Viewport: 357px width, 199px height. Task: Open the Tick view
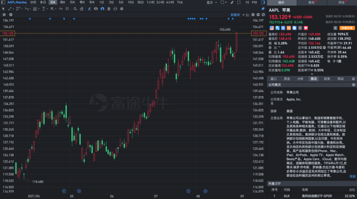[x=180, y=2]
